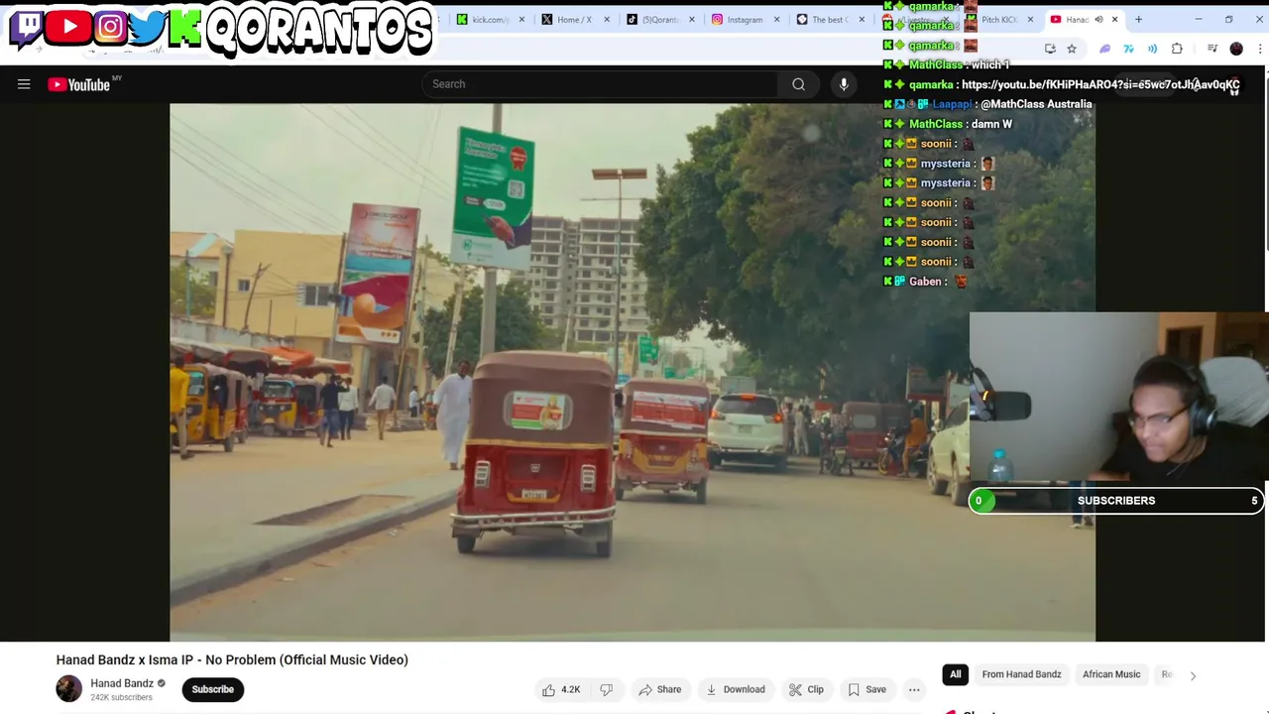
Task: Show more filter chips with right chevron
Action: 1193,675
